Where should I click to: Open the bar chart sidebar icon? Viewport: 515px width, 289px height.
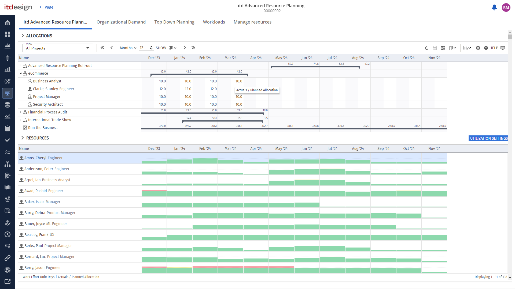(8, 70)
